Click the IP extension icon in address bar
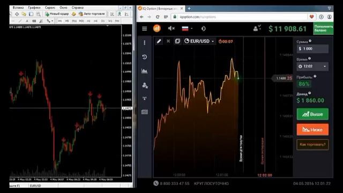This screenshot has width=343, height=193. 166,17
